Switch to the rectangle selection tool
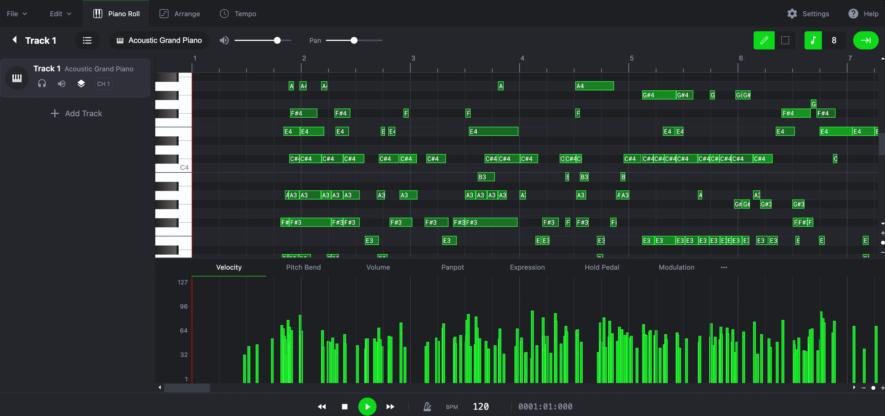Image resolution: width=885 pixels, height=416 pixels. point(785,40)
